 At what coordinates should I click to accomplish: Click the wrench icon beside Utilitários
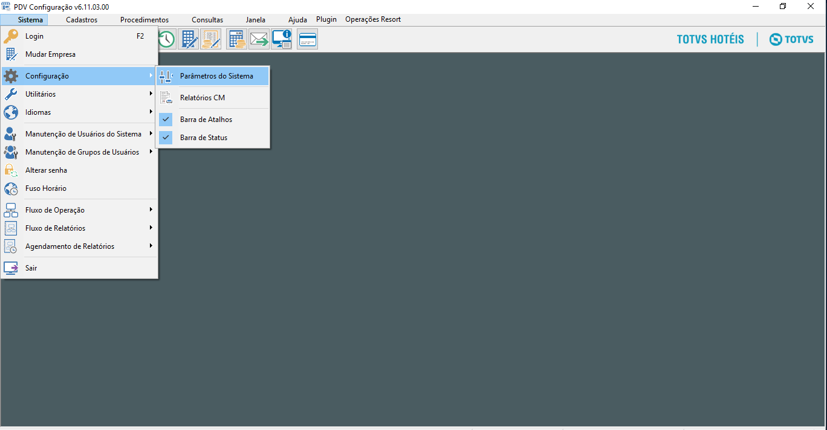click(11, 94)
